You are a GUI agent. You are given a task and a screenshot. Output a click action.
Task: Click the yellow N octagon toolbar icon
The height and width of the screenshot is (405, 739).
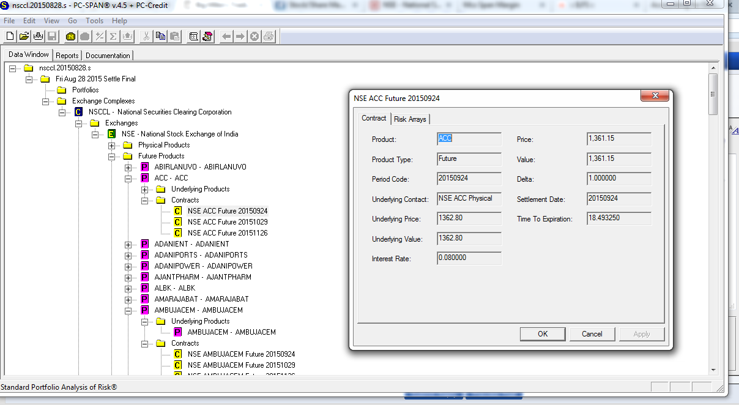(x=71, y=36)
